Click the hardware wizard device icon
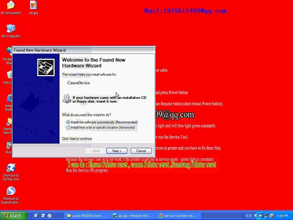Image resolution: width=293 pixels, height=220 pixels. [x=46, y=67]
